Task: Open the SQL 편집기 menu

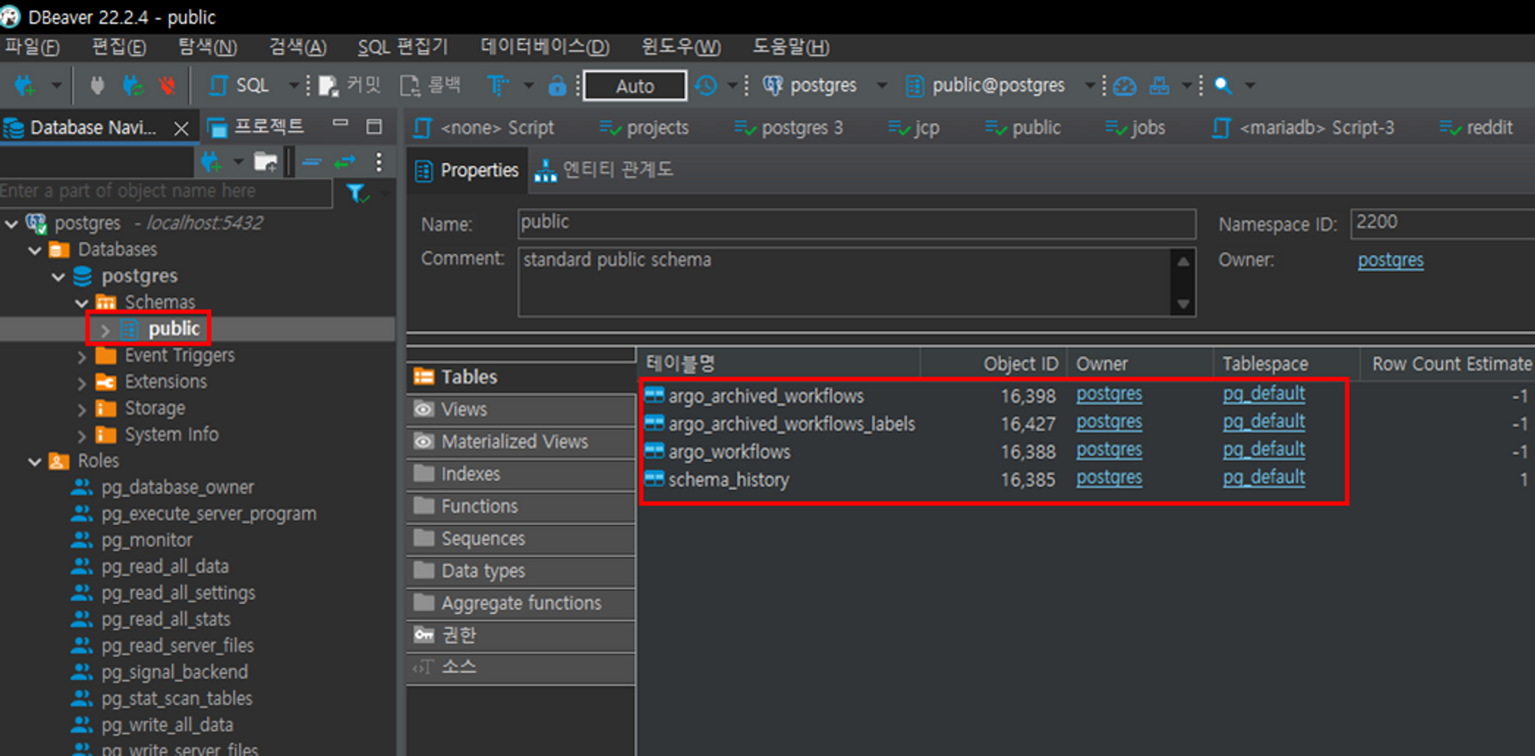Action: [402, 47]
